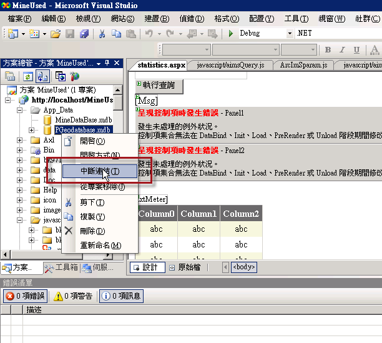Screen dimensions: 382x343
Task: Expand the icon folder node
Action: (x=20, y=200)
